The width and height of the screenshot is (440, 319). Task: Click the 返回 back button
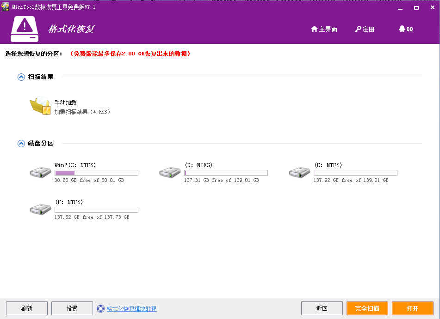[322, 308]
